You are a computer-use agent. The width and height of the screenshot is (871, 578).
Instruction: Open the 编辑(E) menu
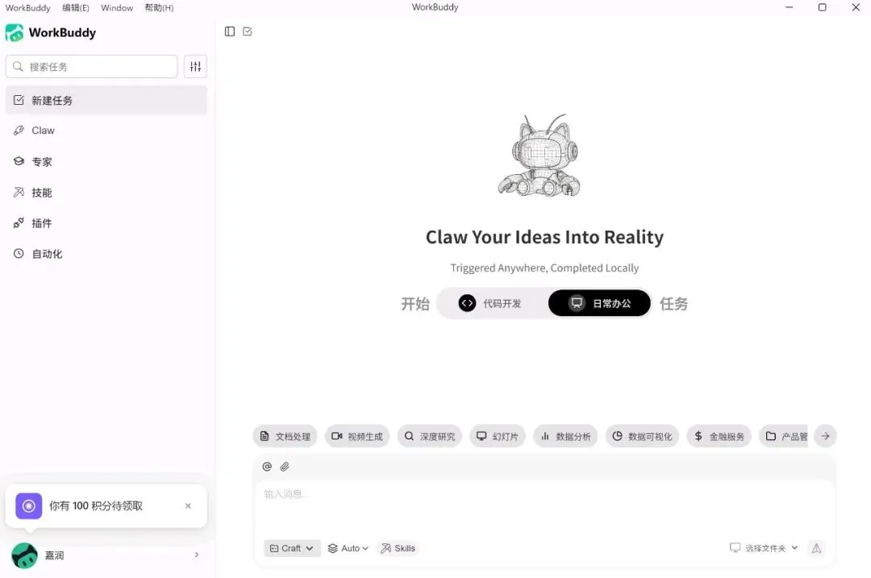coord(76,8)
